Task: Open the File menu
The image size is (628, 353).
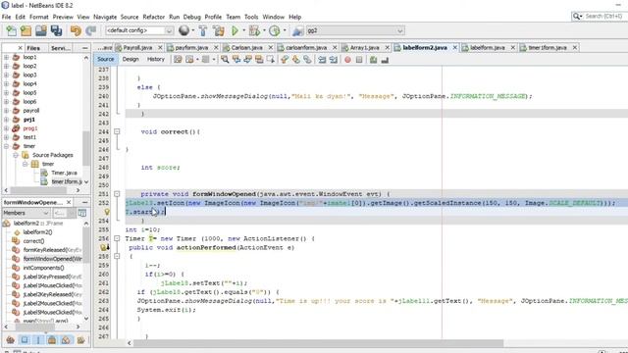Action: (x=7, y=17)
